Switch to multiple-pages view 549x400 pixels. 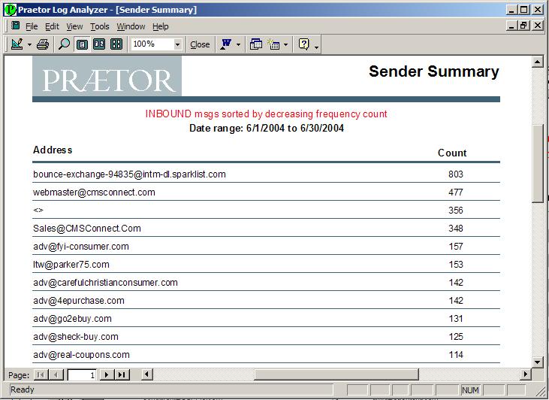click(x=116, y=44)
